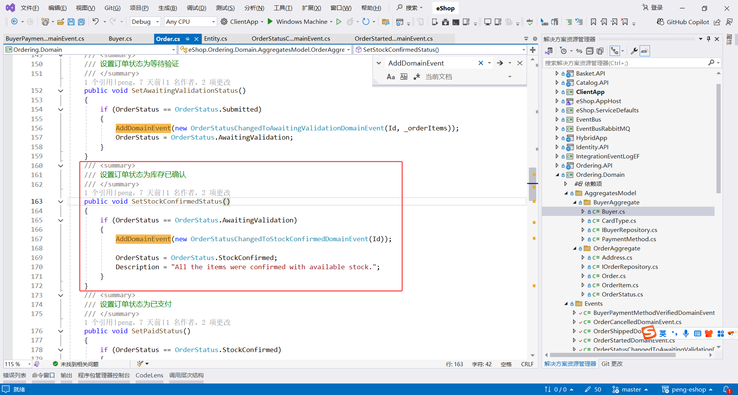The height and width of the screenshot is (395, 738).
Task: Toggle Match Case in the Find box
Action: pos(391,77)
